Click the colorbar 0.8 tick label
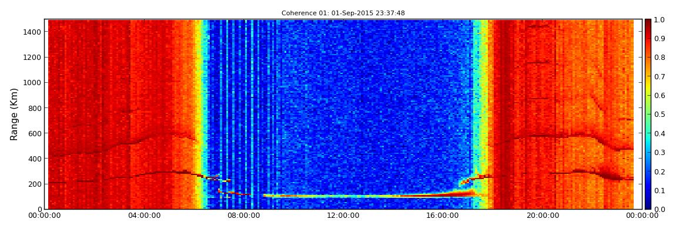 pos(660,58)
